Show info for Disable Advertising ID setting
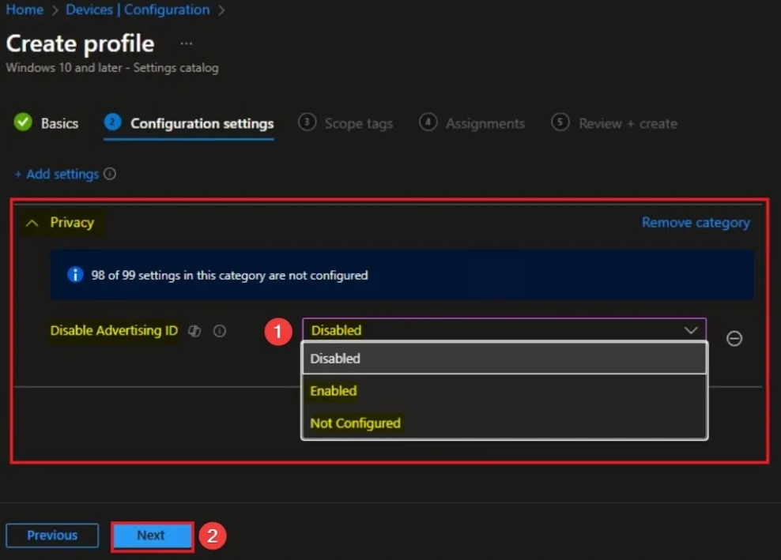The image size is (781, 560). click(x=220, y=331)
